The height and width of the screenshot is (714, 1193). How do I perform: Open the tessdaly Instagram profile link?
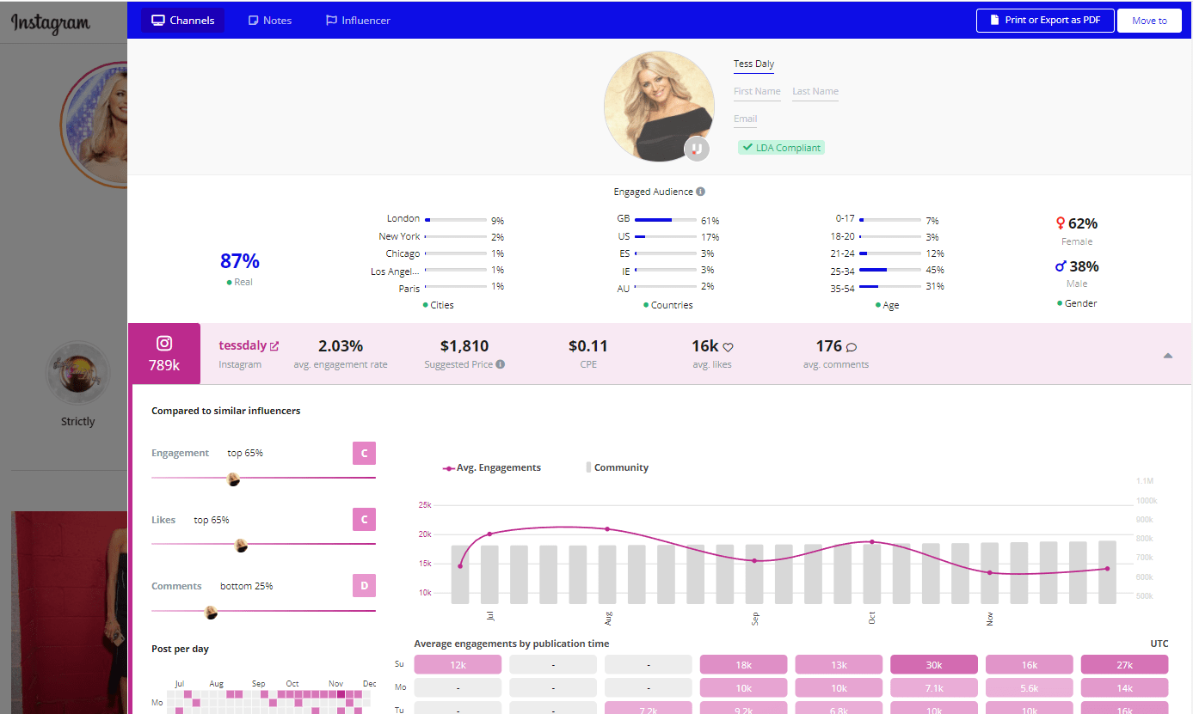243,344
